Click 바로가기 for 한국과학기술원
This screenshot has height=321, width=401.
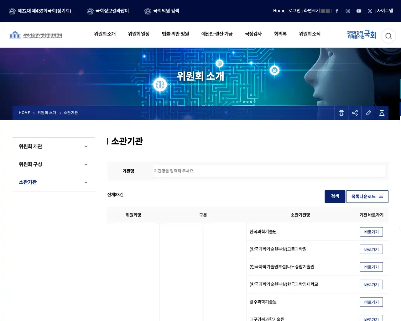pyautogui.click(x=372, y=232)
